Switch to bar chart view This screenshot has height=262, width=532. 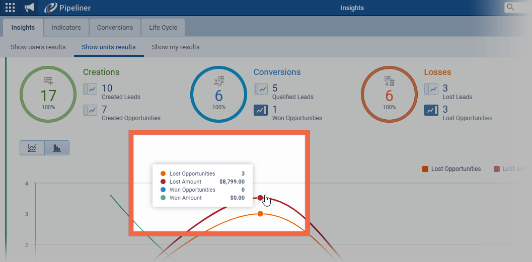point(57,148)
